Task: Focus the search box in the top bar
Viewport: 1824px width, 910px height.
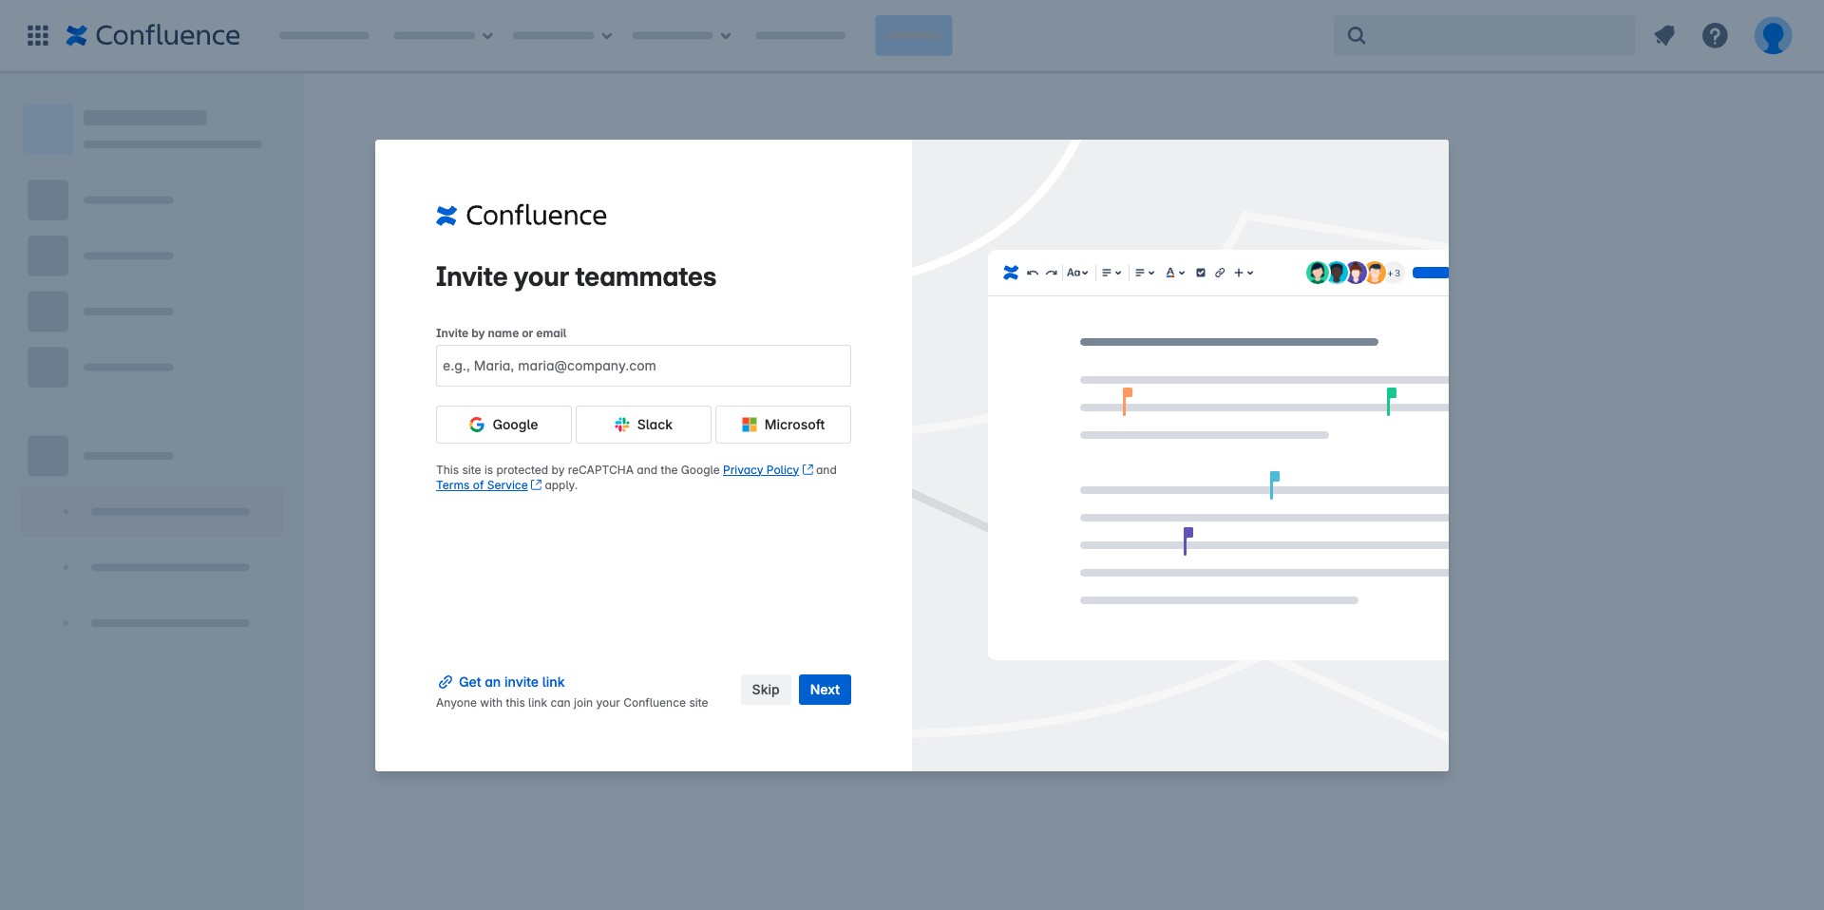Action: [x=1484, y=36]
